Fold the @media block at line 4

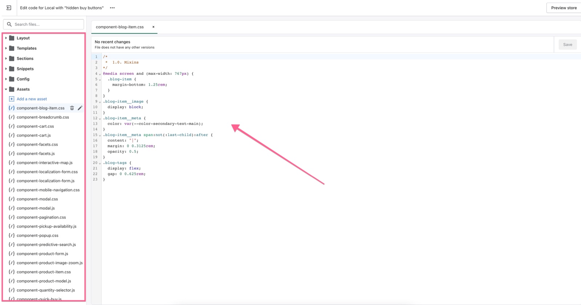100,74
